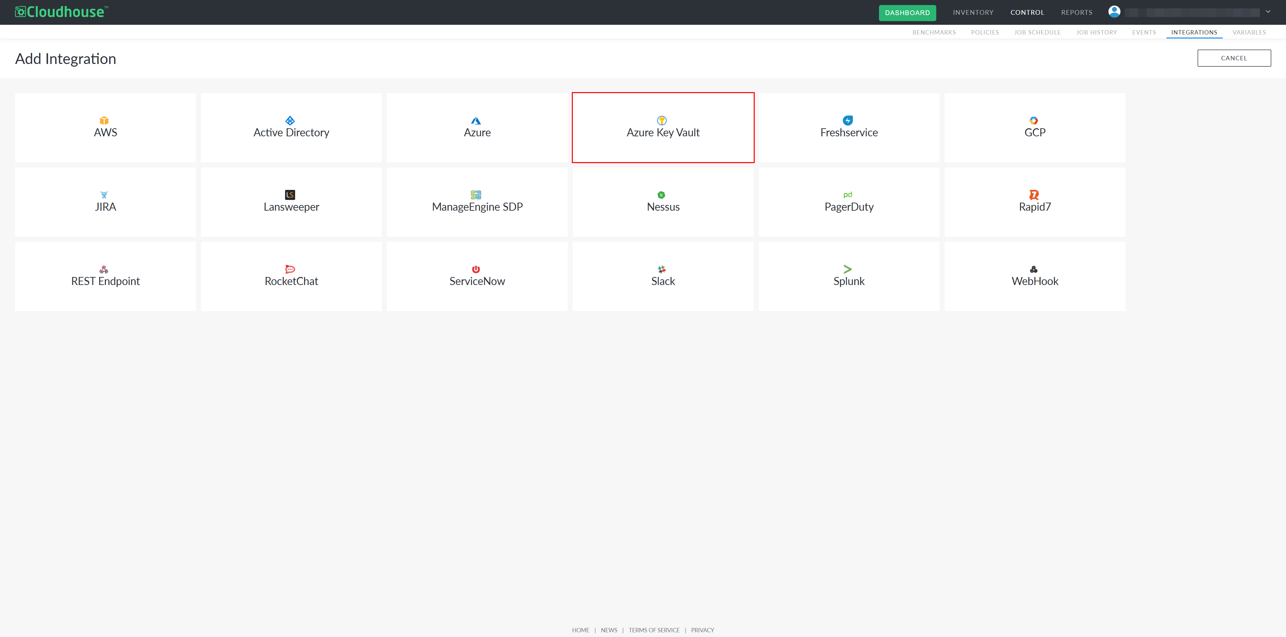Choose the Active Directory label
The width and height of the screenshot is (1286, 637).
pyautogui.click(x=291, y=133)
